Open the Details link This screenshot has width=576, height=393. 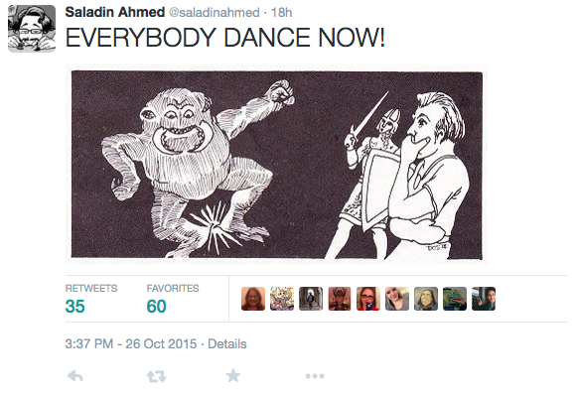(227, 343)
